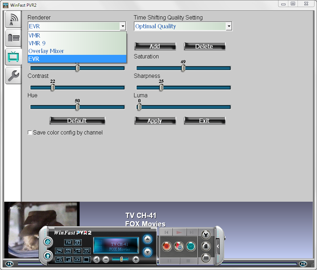Switch to full screen display mode icon
The height and width of the screenshot is (270, 317).
point(86,259)
